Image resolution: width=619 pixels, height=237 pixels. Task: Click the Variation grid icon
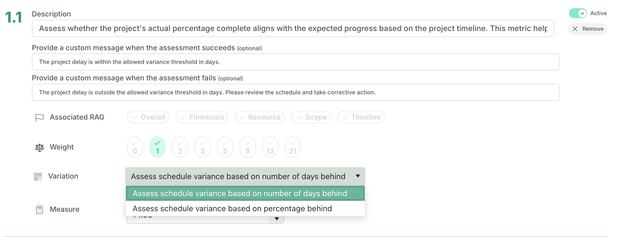(x=38, y=176)
